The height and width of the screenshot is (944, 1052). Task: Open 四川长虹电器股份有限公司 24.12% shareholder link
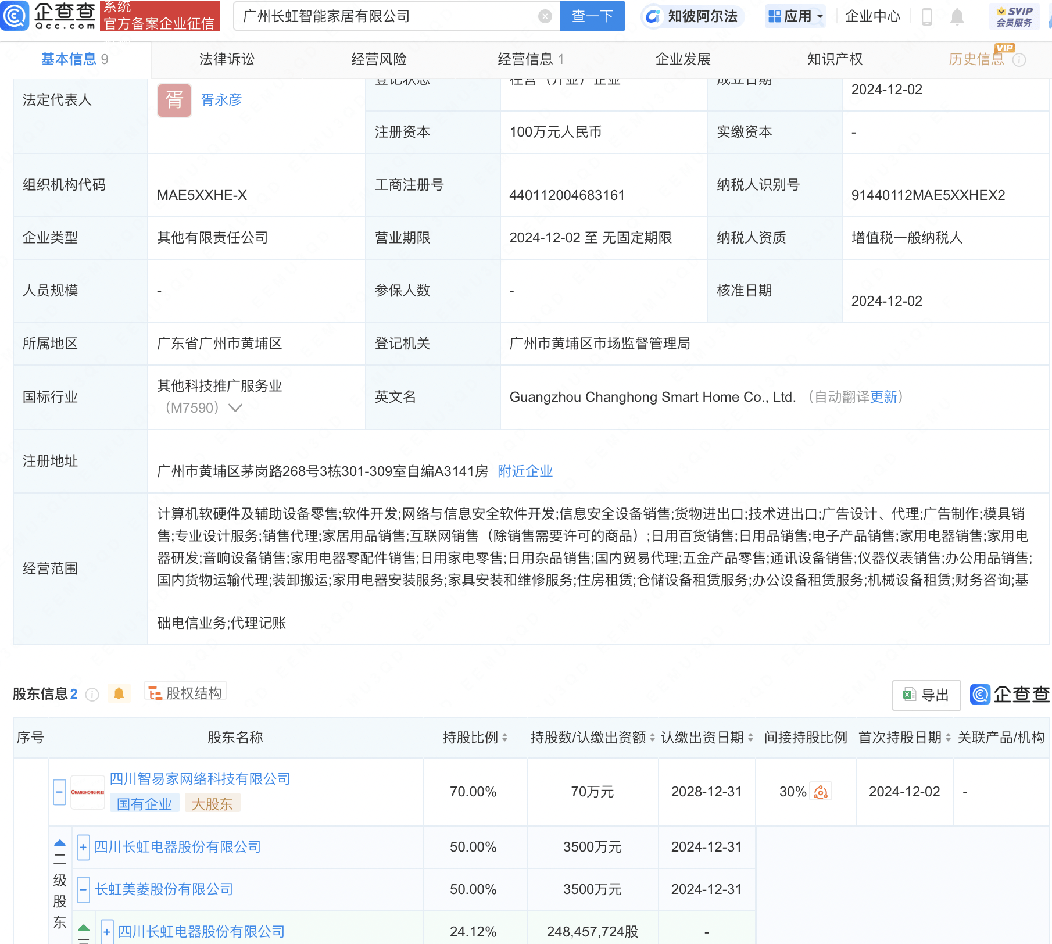[x=201, y=932]
